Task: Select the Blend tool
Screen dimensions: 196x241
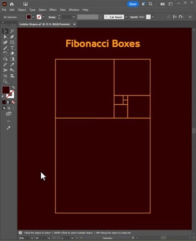Action: 12,70
